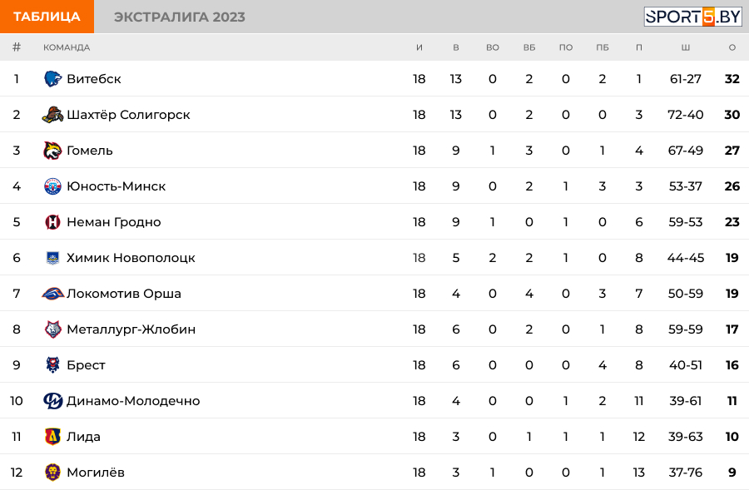Open the Витебск team name link

(94, 79)
